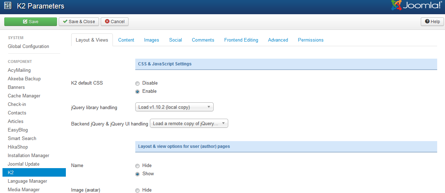
Task: Click the K2 Parameters equalizer icon
Action: (x=8, y=6)
